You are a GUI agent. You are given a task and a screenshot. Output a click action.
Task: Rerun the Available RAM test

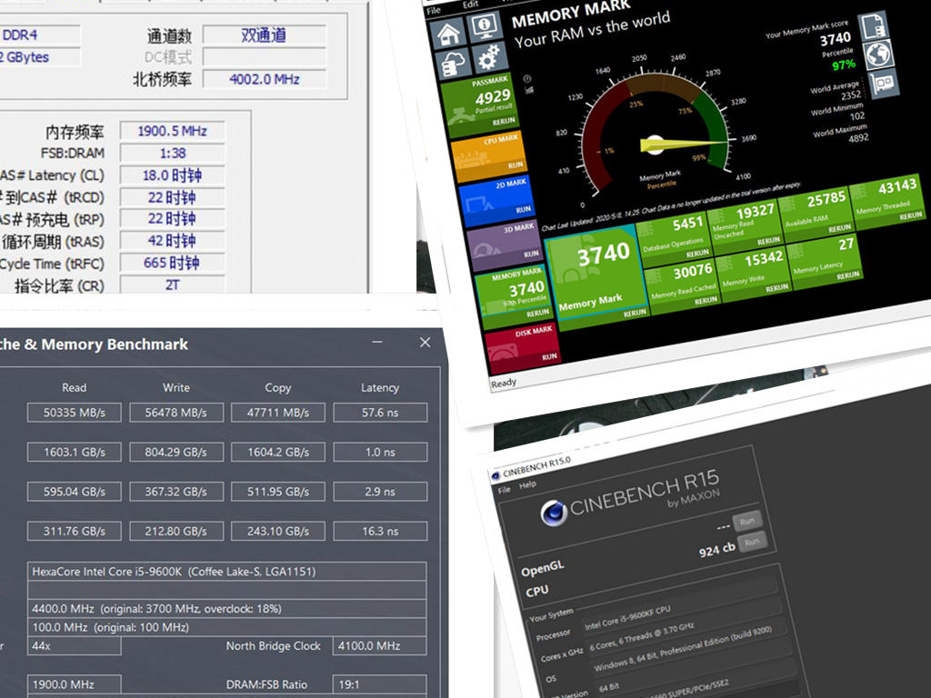point(839,228)
